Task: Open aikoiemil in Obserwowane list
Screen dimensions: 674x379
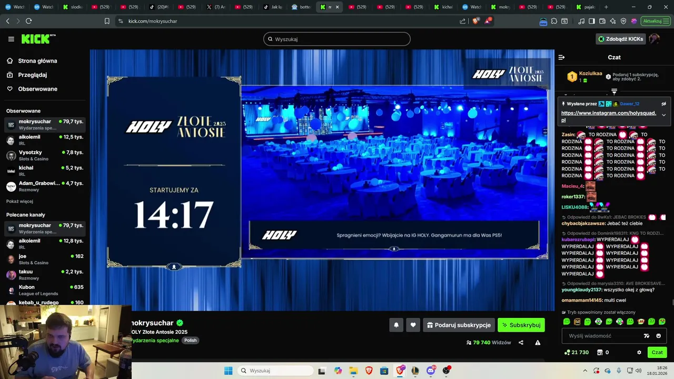Action: [x=44, y=140]
